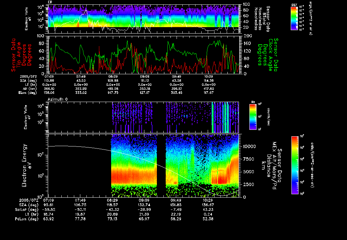Select SZA value 114.36
The image size is (347, 240).
click(208, 81)
